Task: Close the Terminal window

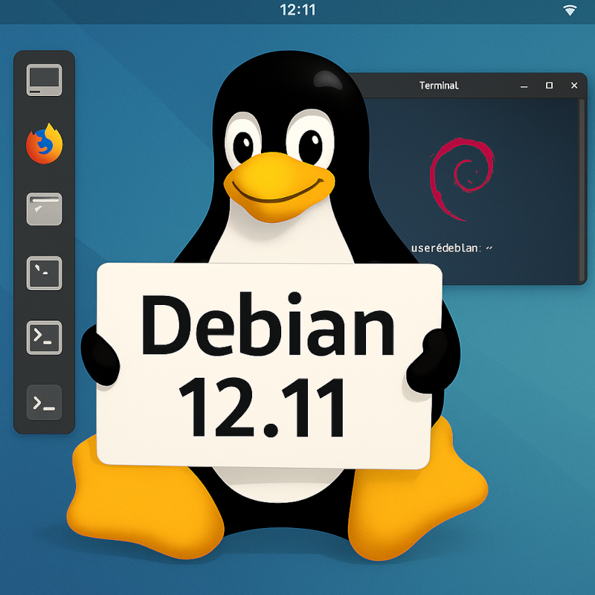Action: pos(574,86)
